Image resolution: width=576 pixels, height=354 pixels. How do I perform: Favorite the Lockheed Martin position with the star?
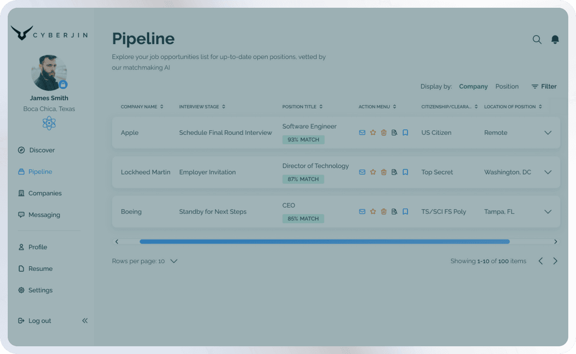tap(373, 172)
